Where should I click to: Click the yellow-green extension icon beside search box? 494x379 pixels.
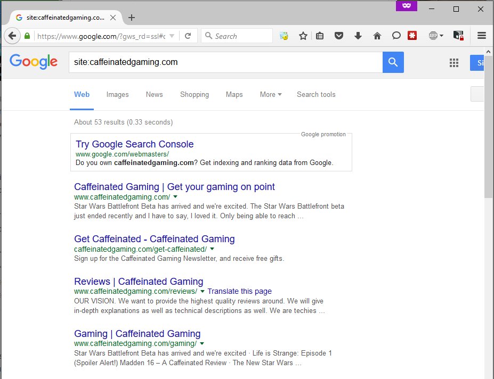point(284,36)
